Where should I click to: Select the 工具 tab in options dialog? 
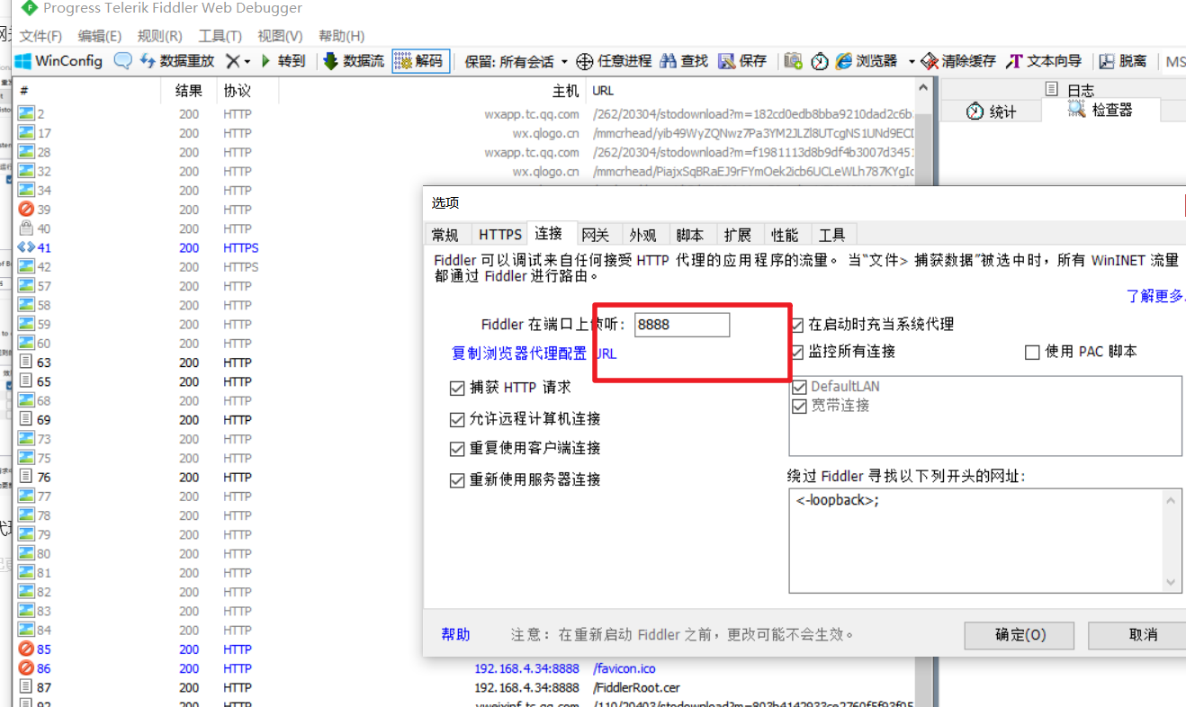(831, 235)
